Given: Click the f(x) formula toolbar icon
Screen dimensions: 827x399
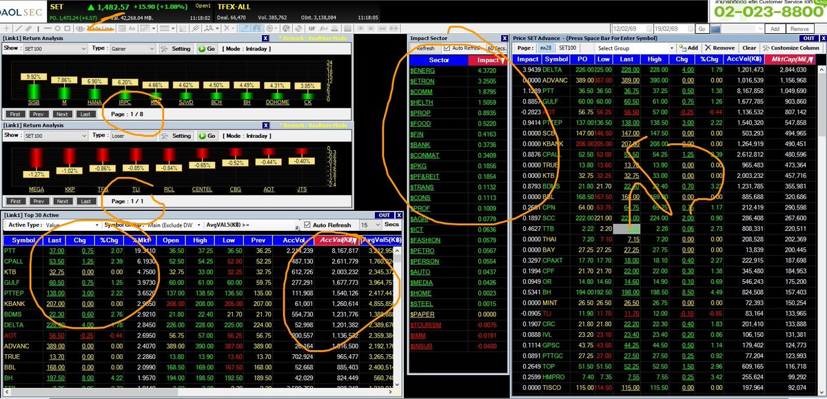Looking at the screenshot, I should 324,28.
